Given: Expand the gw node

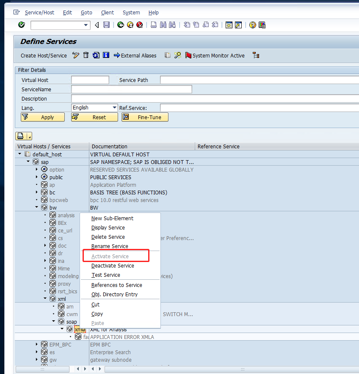Looking at the screenshot, I should pyautogui.click(x=36, y=360).
